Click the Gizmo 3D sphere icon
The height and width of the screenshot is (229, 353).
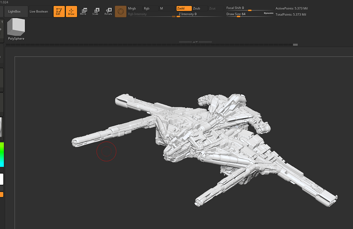point(121,12)
